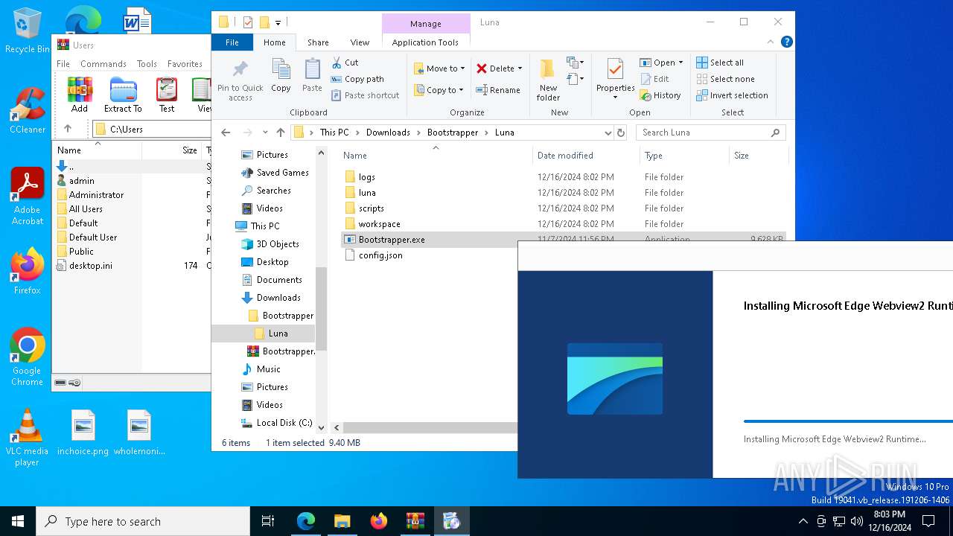The width and height of the screenshot is (953, 536).
Task: Select Bootstrapper.exe file
Action: click(392, 240)
